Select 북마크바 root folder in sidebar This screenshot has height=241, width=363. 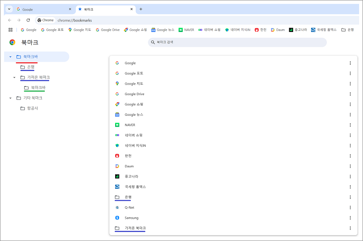click(37, 57)
